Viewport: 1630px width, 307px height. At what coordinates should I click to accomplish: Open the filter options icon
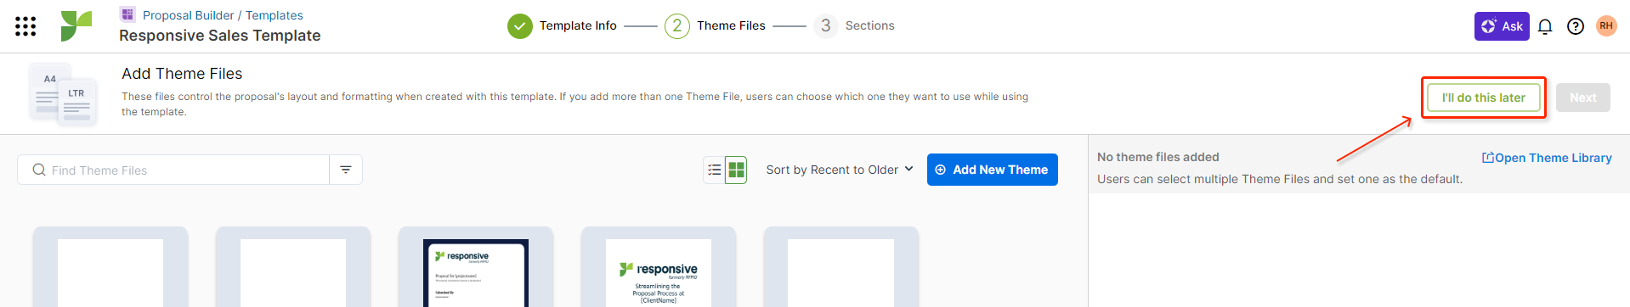(346, 170)
